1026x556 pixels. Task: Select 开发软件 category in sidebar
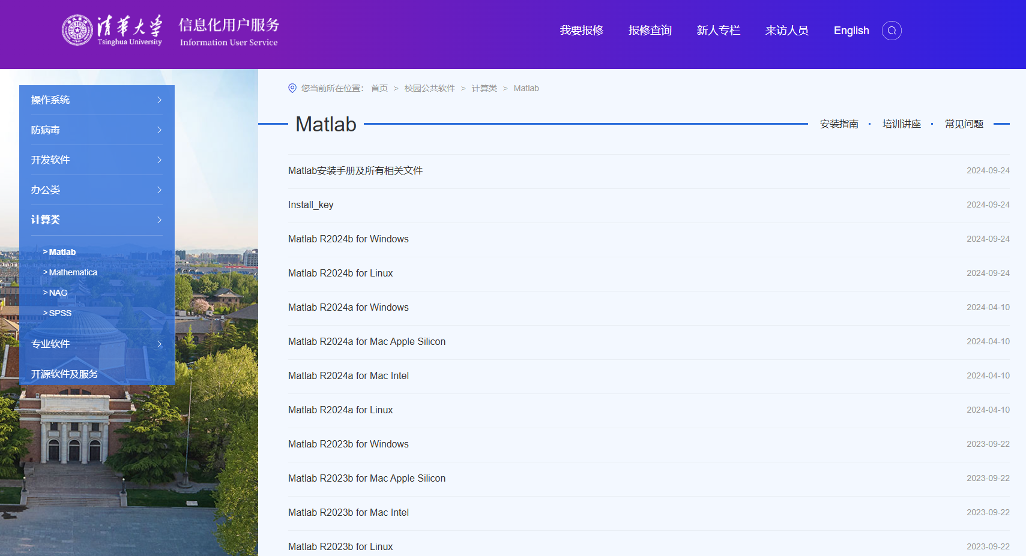pos(50,160)
